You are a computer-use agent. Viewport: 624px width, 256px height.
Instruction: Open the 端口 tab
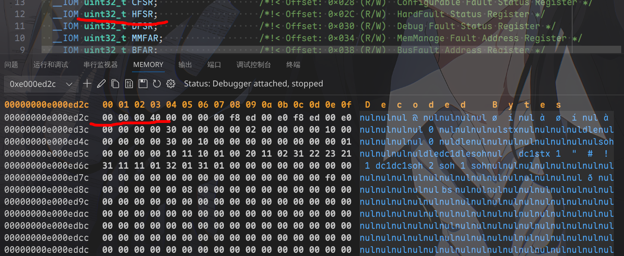pyautogui.click(x=214, y=65)
